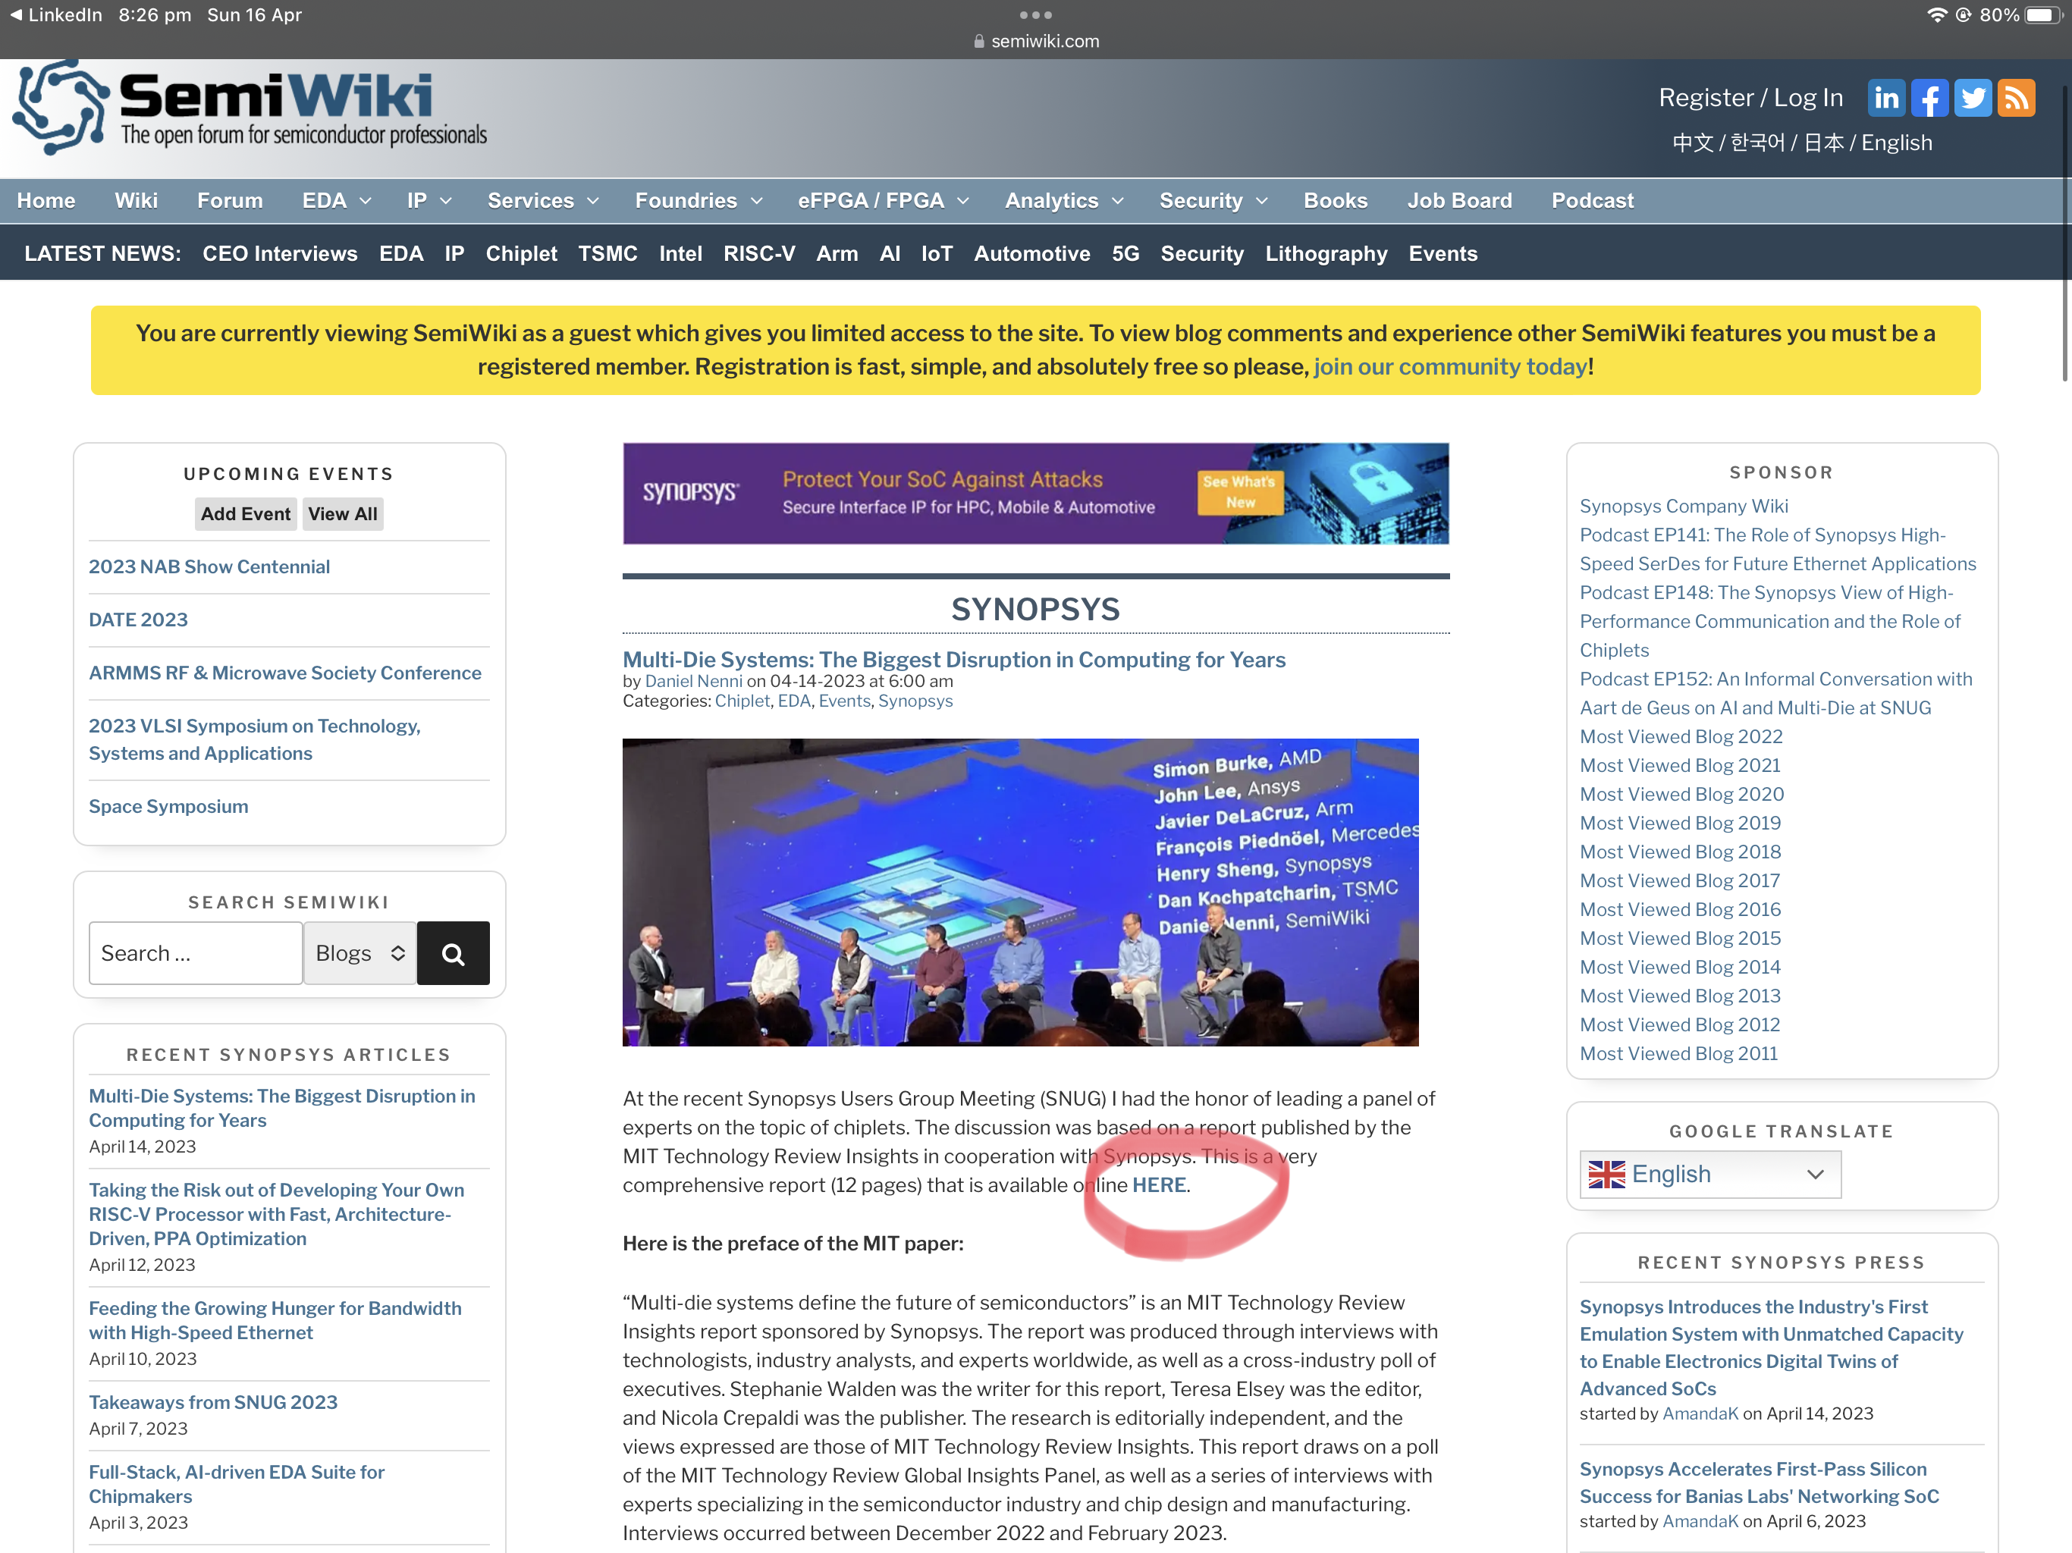Click the magnifier search button
This screenshot has width=2072, height=1553.
[x=454, y=953]
